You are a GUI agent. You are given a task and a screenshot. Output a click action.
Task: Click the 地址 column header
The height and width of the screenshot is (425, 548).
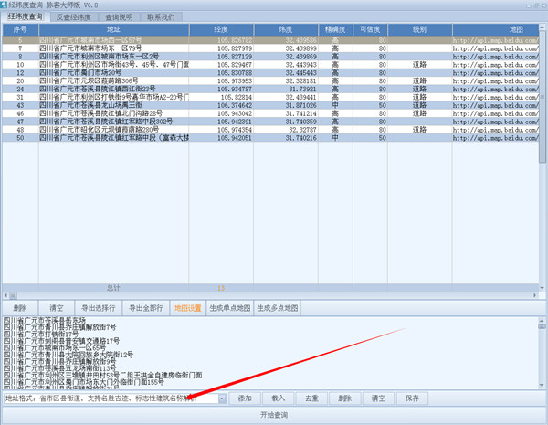click(113, 30)
